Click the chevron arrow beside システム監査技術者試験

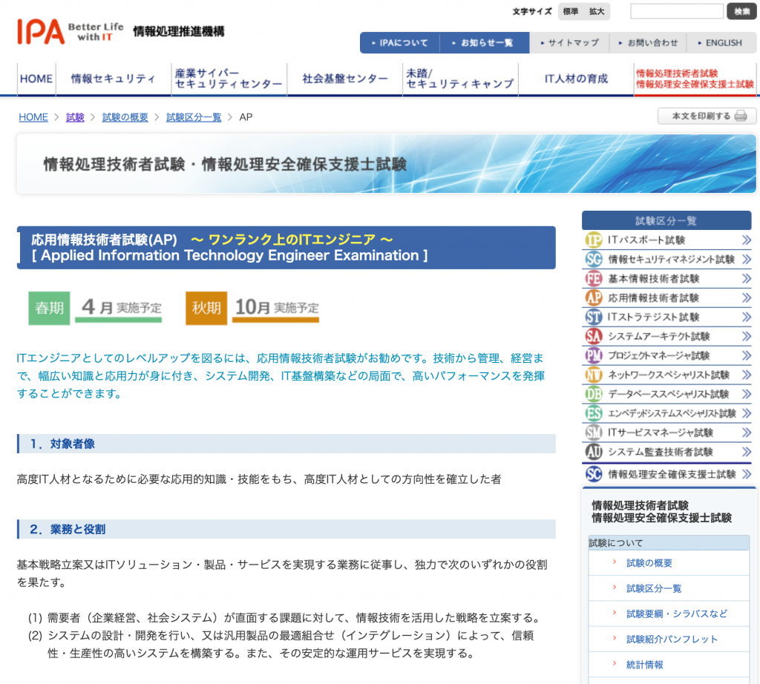click(747, 452)
